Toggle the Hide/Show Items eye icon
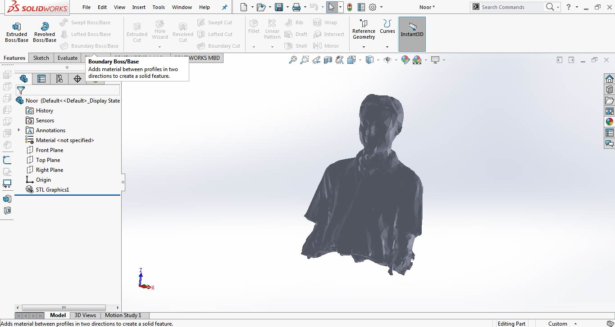 387,60
